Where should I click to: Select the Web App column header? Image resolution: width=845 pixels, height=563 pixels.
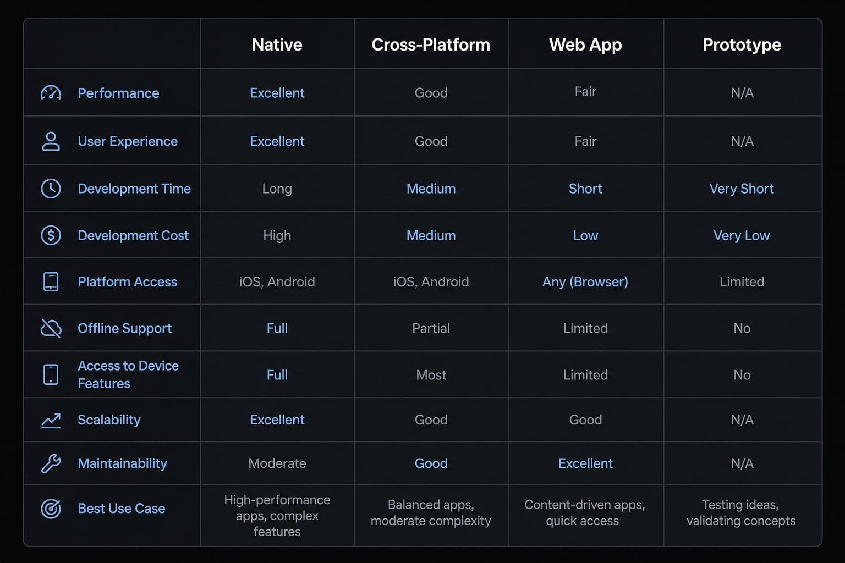tap(585, 45)
